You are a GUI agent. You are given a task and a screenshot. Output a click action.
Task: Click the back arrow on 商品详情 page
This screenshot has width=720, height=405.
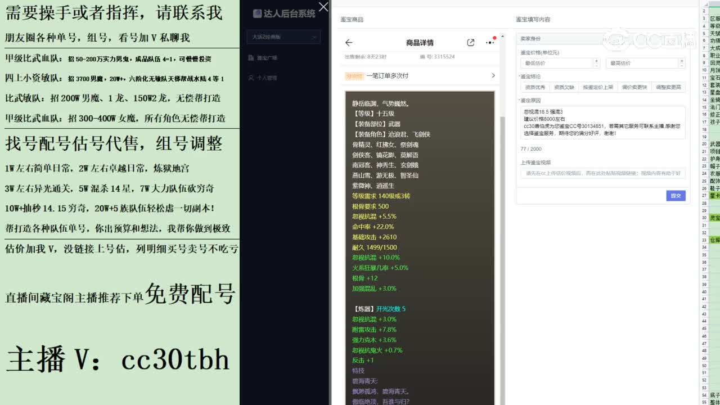pyautogui.click(x=349, y=43)
